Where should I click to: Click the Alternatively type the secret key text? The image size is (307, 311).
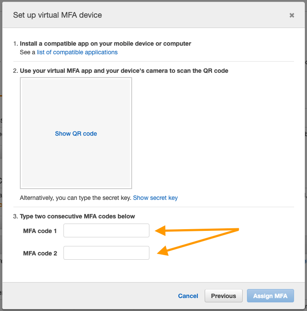tap(76, 198)
